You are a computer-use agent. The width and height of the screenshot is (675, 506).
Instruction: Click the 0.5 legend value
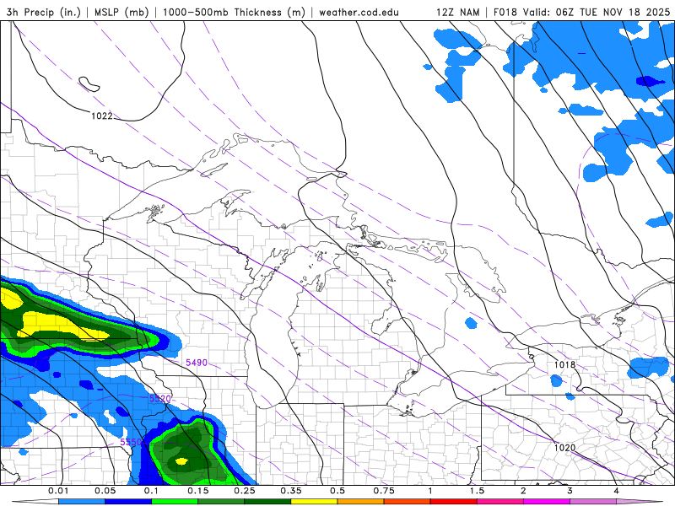coord(337,491)
